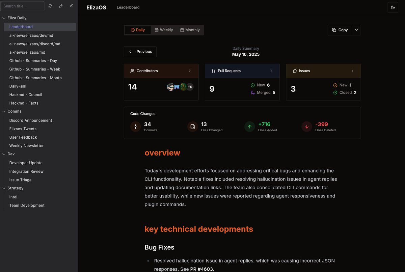Click the New pull requests circle icon
The image size is (405, 272).
[x=253, y=85]
